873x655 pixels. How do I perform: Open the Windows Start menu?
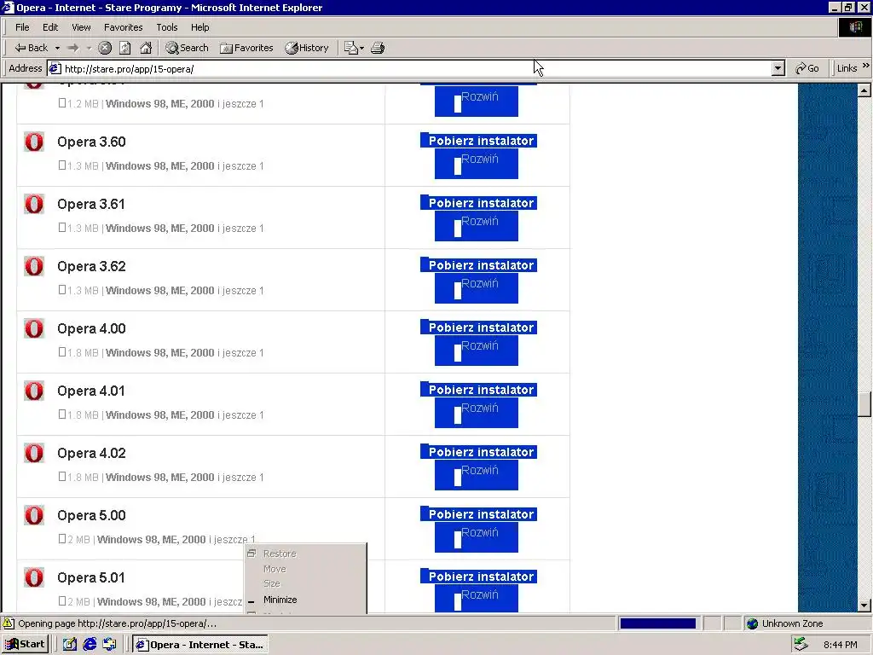[25, 645]
